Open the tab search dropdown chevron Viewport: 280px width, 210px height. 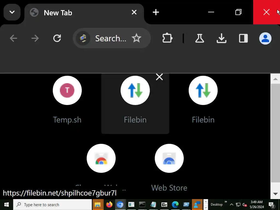pyautogui.click(x=12, y=12)
